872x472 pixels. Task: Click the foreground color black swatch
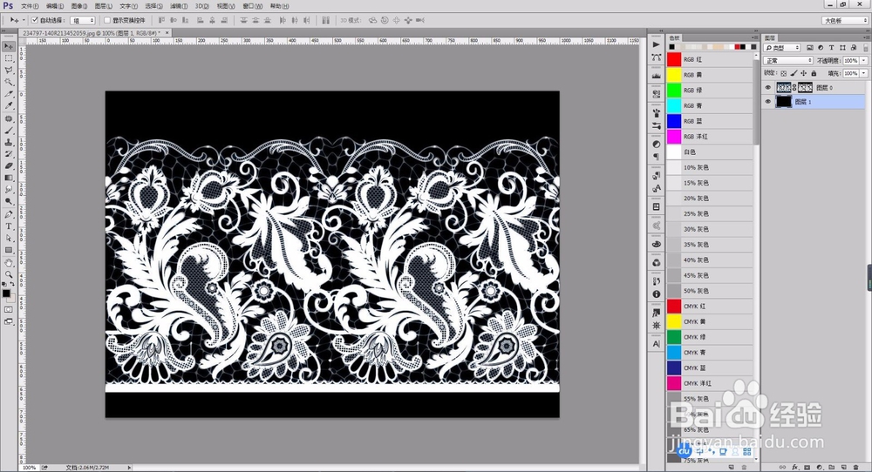6,293
